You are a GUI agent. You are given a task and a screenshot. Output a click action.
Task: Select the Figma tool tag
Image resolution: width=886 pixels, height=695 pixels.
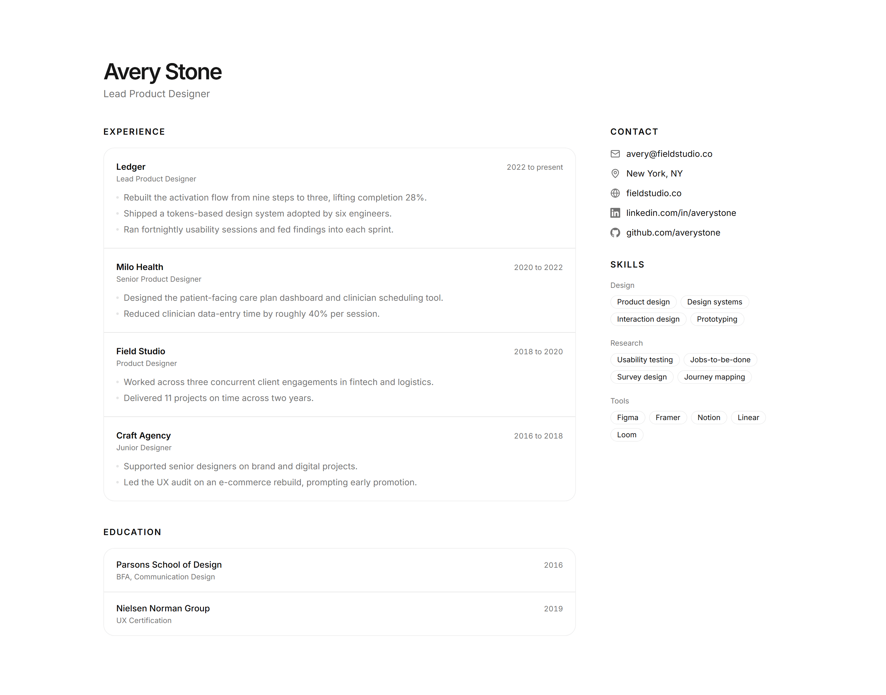pyautogui.click(x=628, y=418)
